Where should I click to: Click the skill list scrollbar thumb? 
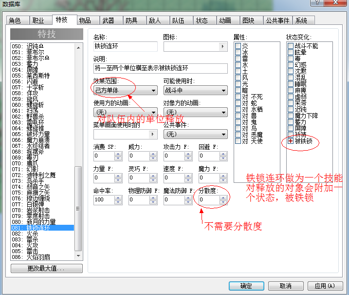pos(78,209)
